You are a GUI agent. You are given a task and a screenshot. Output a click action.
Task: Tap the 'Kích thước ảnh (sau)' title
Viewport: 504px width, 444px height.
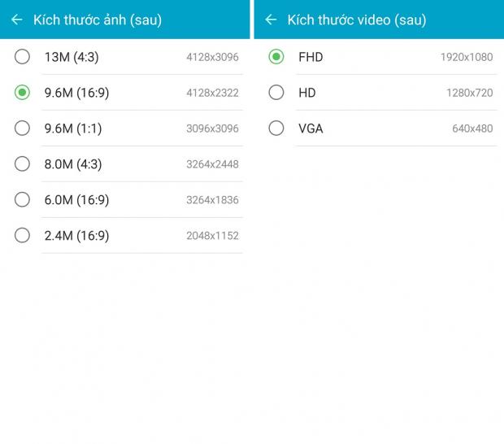pyautogui.click(x=98, y=20)
